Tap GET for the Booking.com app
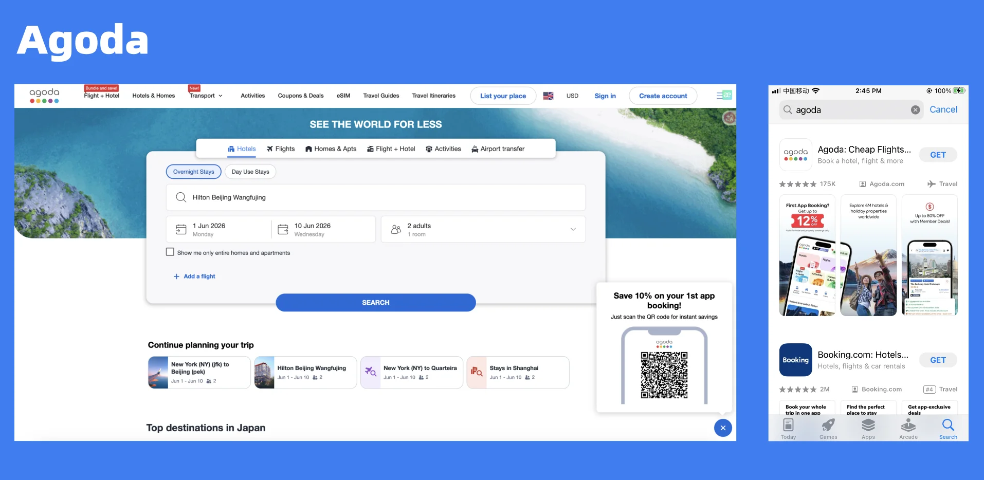 pyautogui.click(x=938, y=360)
